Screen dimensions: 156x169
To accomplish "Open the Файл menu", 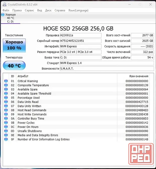I will click(6, 10).
